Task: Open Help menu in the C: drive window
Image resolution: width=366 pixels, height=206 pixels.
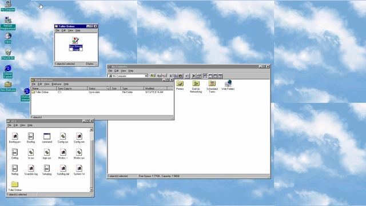Action: [30, 125]
